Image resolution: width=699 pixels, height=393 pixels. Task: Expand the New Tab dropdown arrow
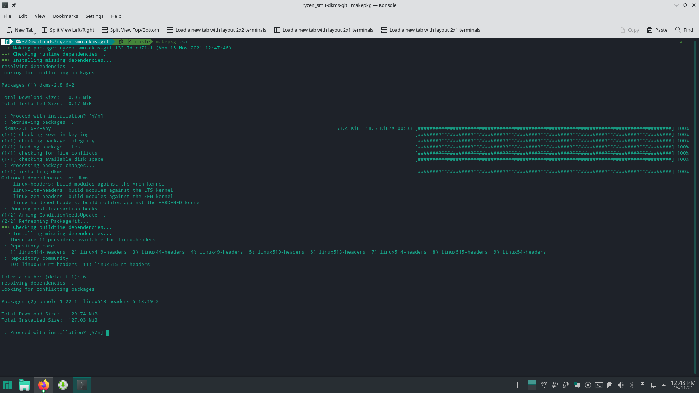tap(35, 33)
